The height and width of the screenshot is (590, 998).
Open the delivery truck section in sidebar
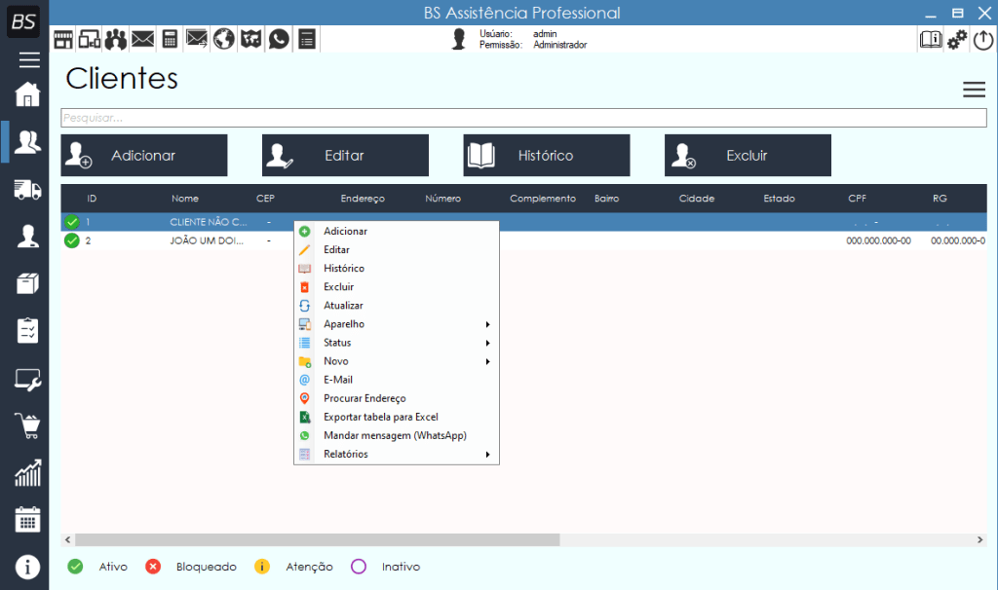point(27,189)
